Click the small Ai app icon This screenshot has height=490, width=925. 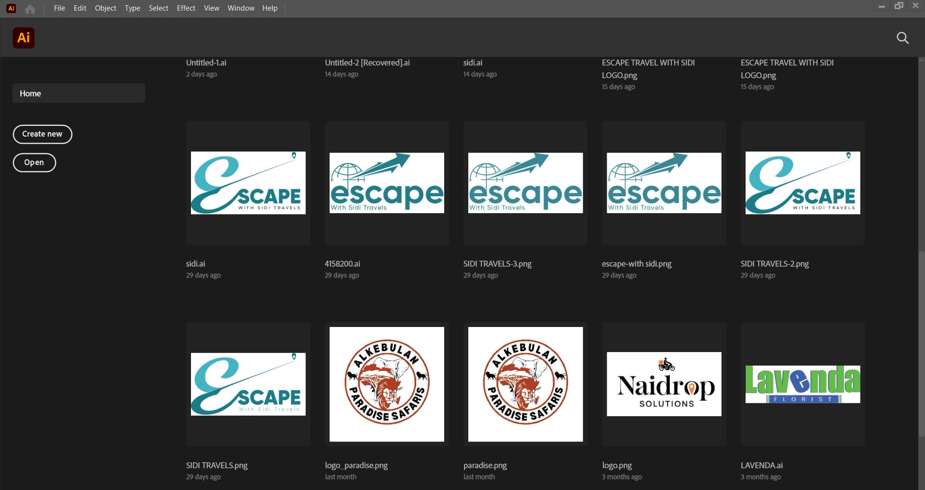click(11, 8)
